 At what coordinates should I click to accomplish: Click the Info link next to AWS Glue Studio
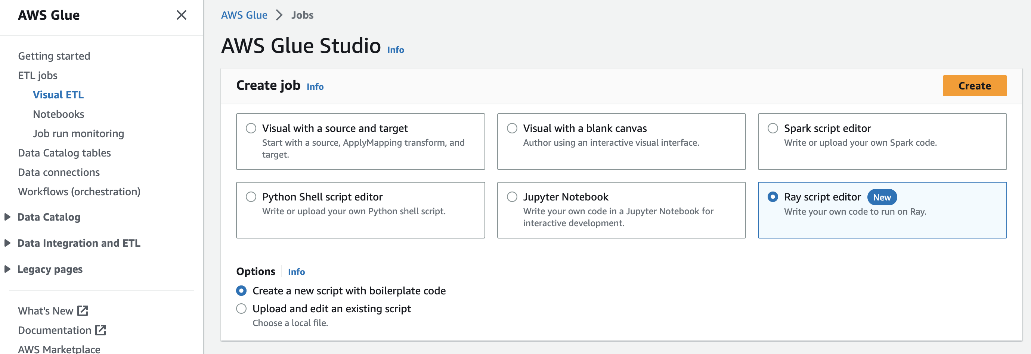(x=395, y=50)
